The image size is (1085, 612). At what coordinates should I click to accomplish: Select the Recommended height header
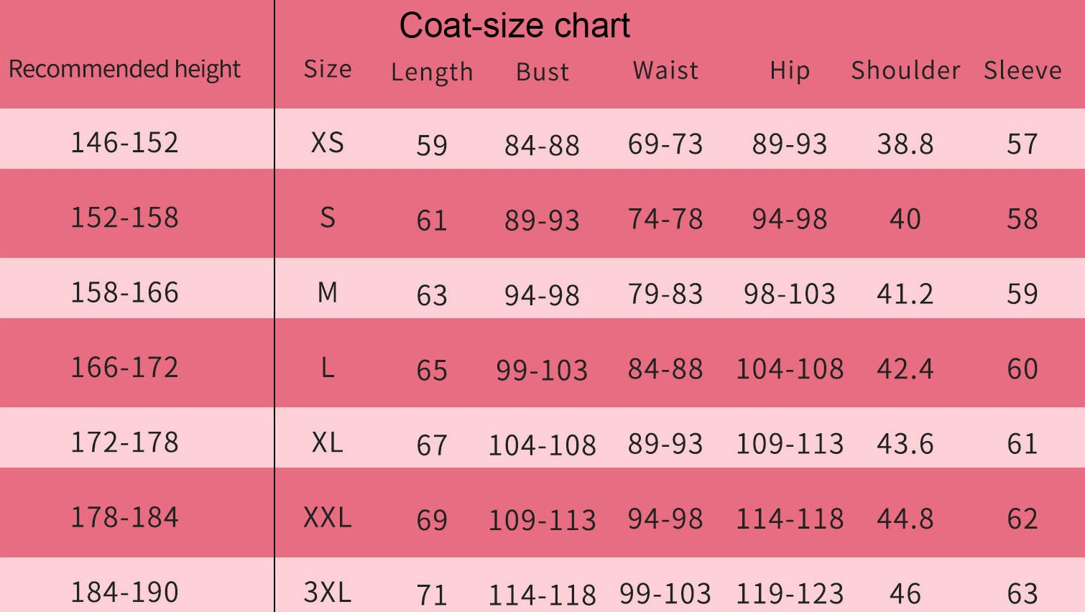[124, 69]
